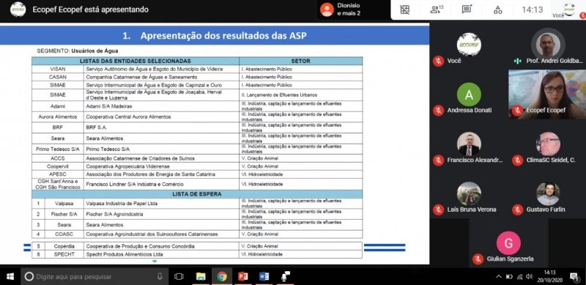Click the 'COASC' waiting list cell

point(64,234)
